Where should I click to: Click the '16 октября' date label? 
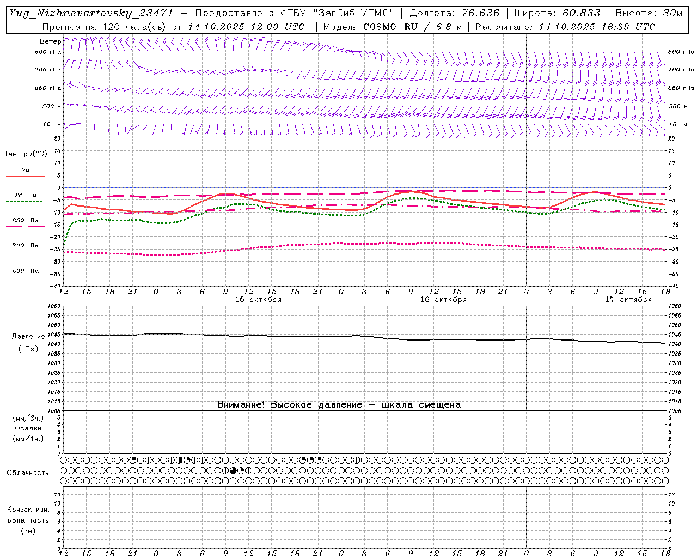click(443, 300)
